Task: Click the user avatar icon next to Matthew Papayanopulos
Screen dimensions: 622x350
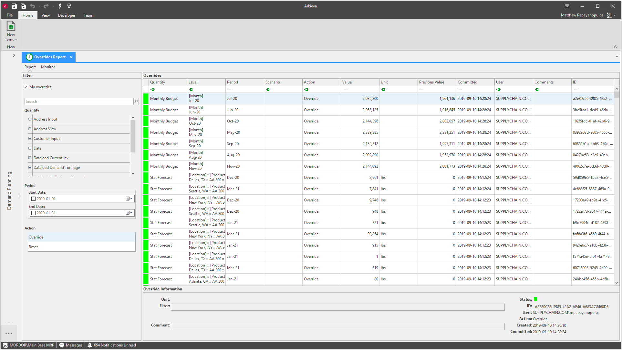Action: coord(609,15)
